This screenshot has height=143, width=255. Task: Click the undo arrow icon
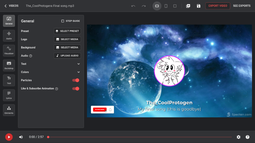133,6
